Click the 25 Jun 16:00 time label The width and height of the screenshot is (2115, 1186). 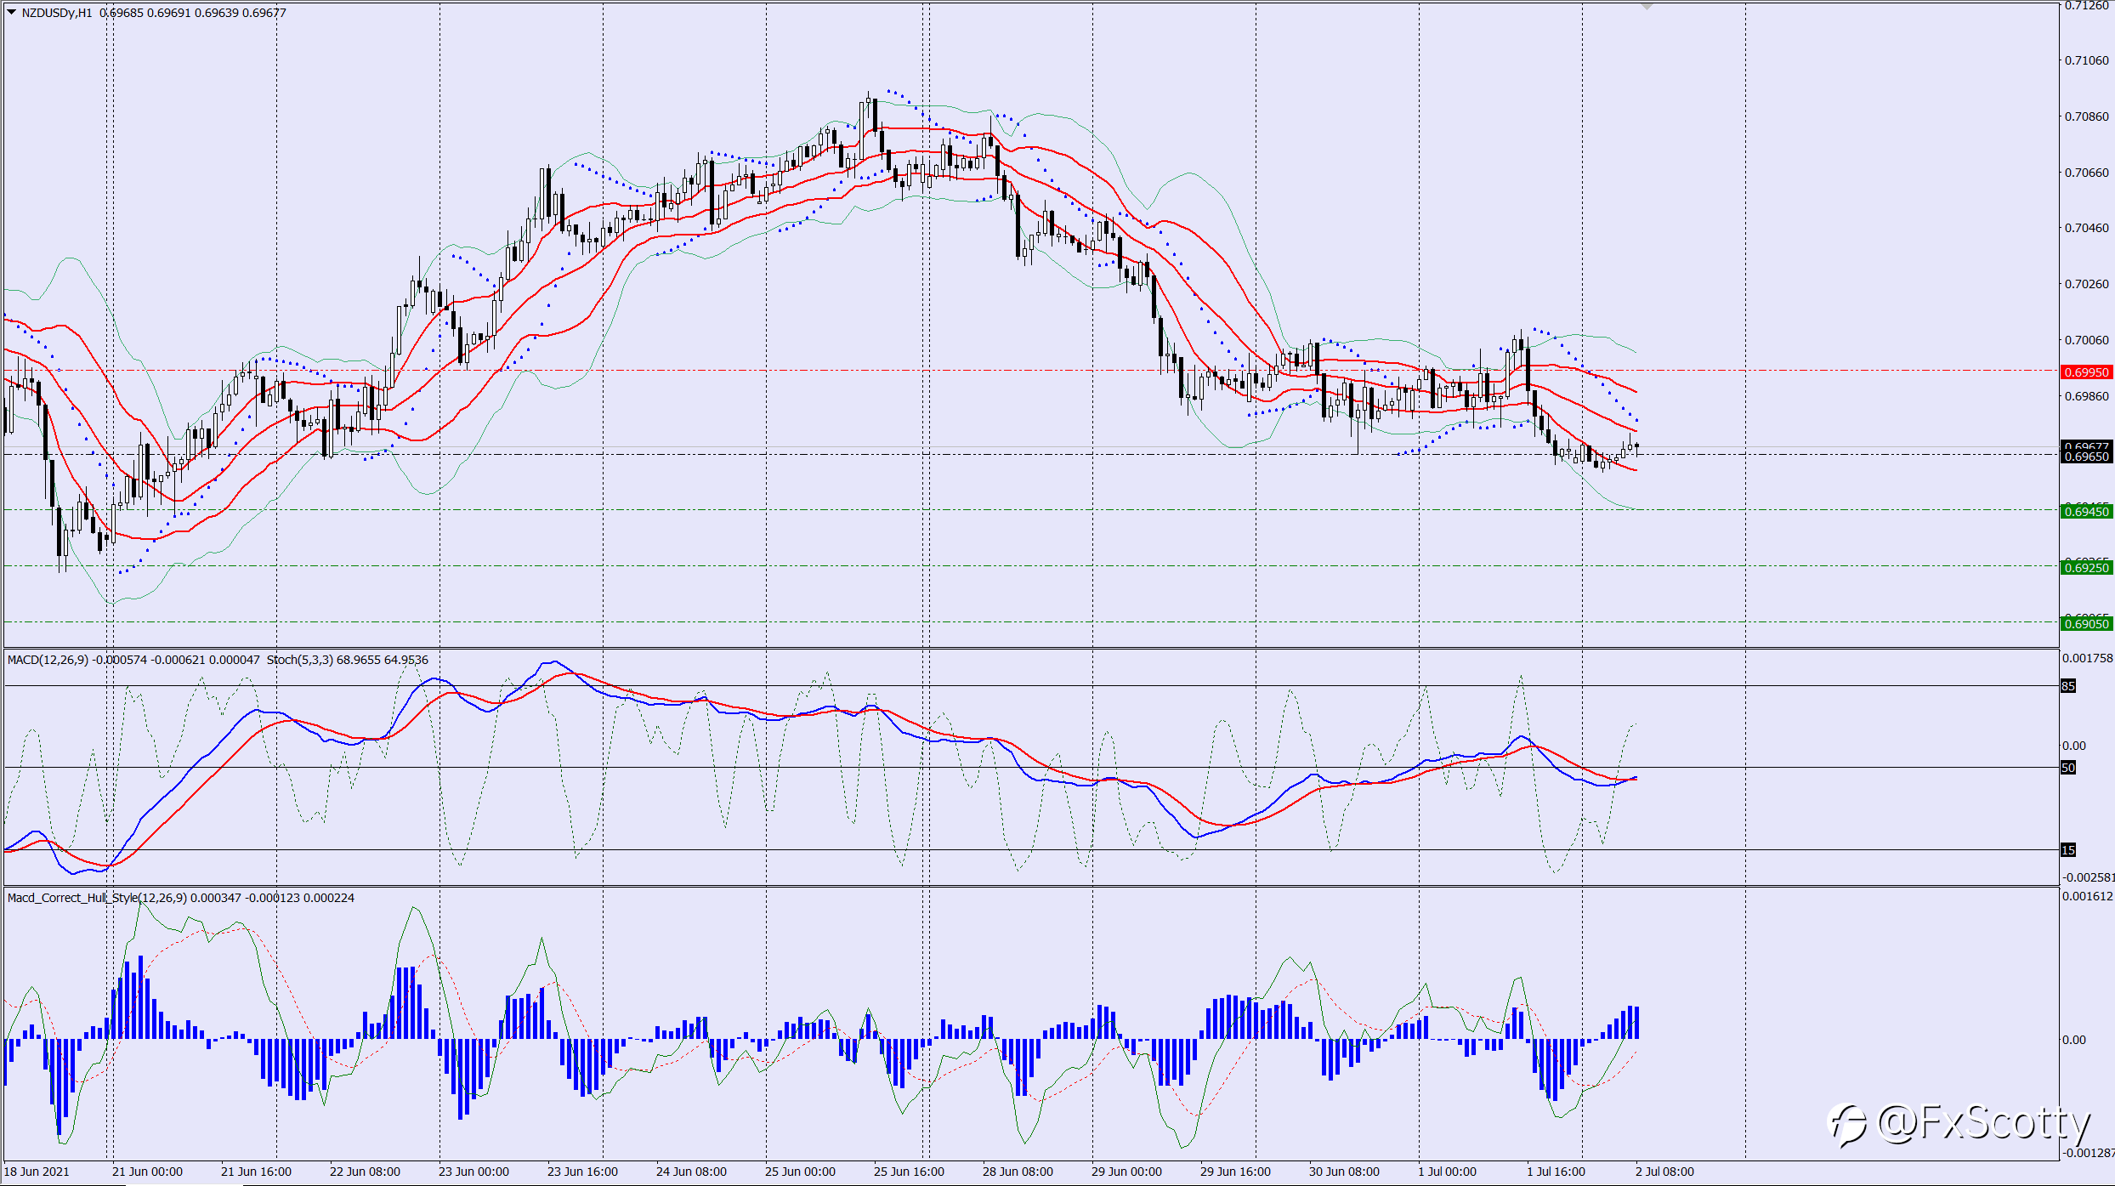(909, 1172)
